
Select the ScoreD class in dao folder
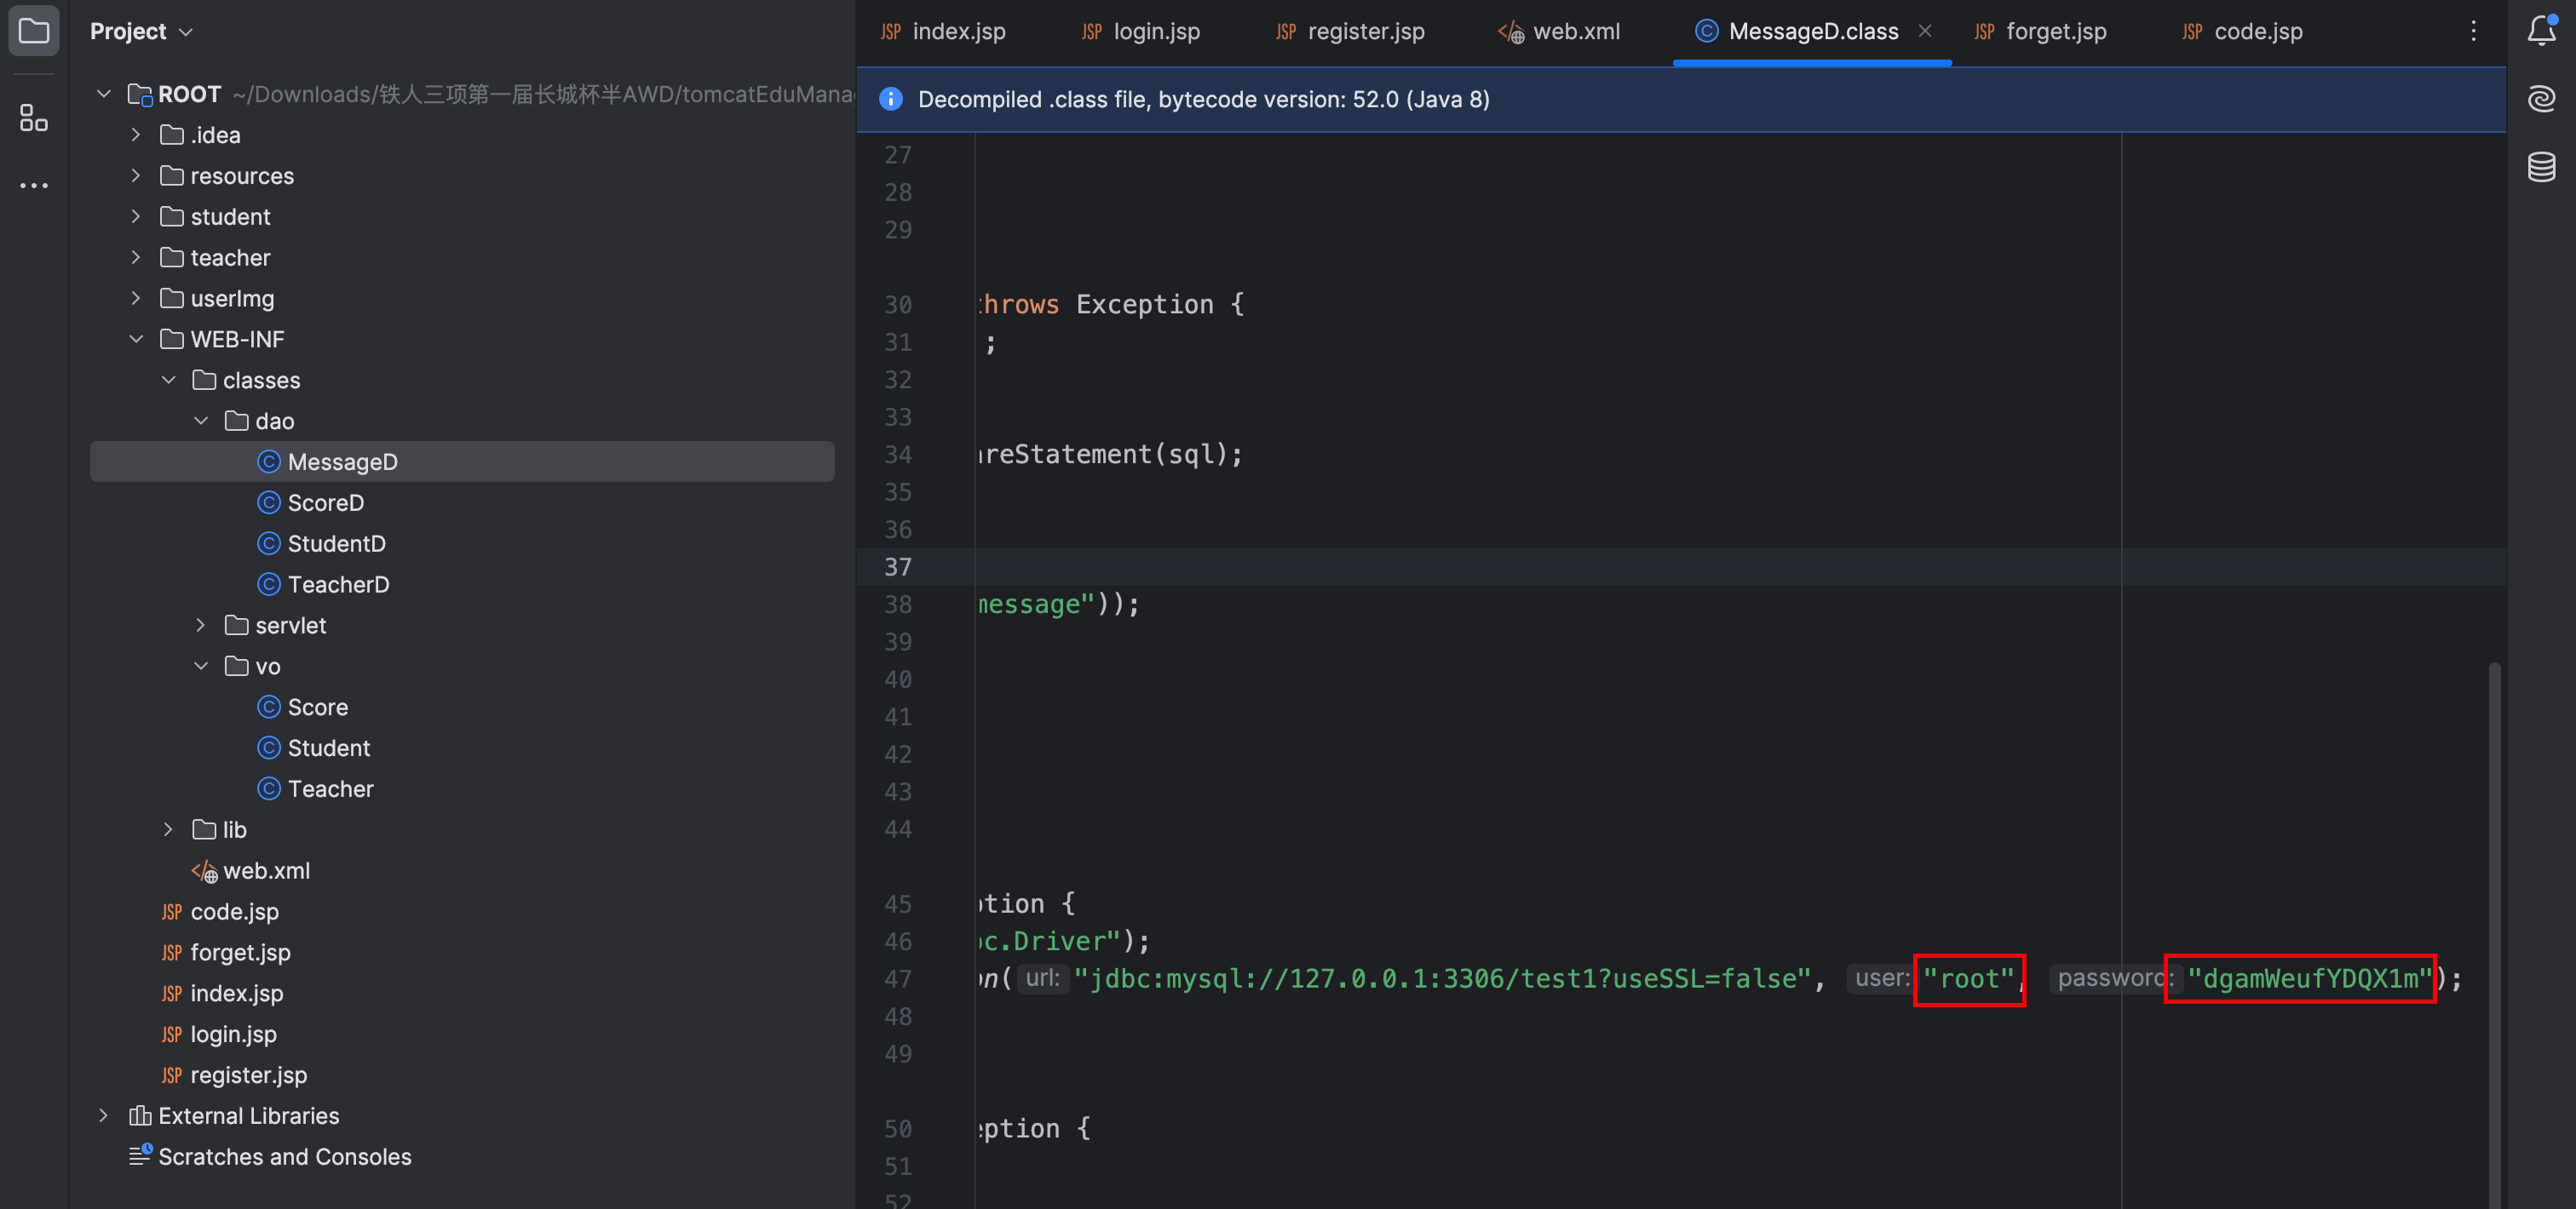click(322, 501)
